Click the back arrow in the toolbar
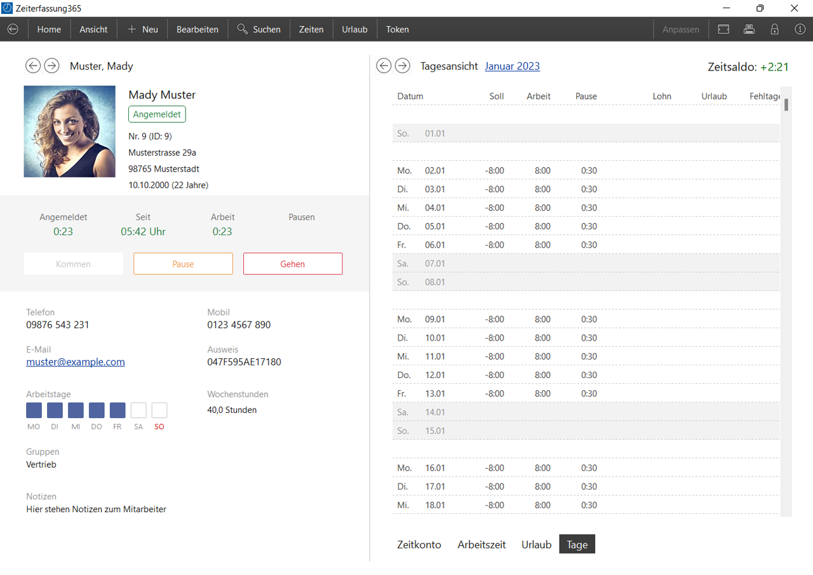 tap(13, 29)
